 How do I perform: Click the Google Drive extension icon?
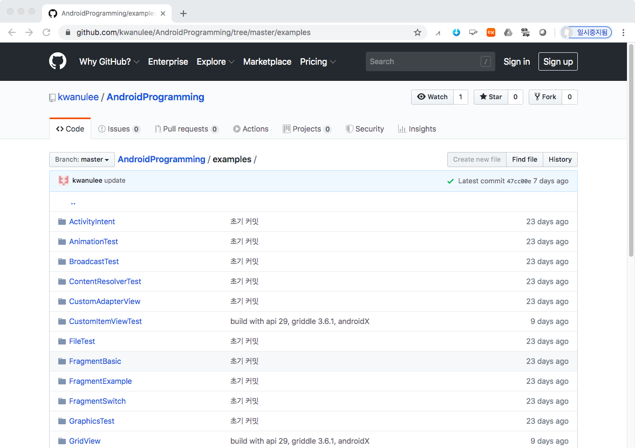click(x=508, y=32)
